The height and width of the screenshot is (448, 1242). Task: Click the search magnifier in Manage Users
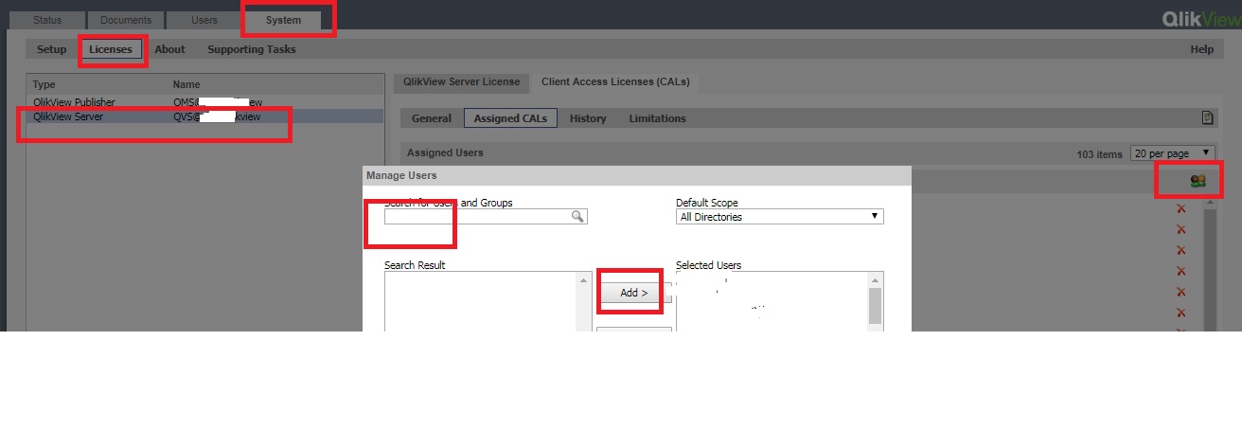tap(577, 217)
